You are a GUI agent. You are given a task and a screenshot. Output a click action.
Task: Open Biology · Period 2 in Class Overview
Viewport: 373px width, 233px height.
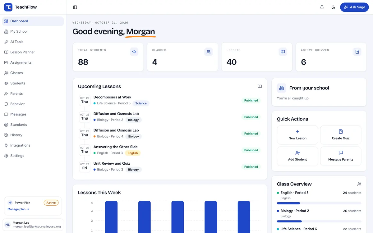point(295,211)
